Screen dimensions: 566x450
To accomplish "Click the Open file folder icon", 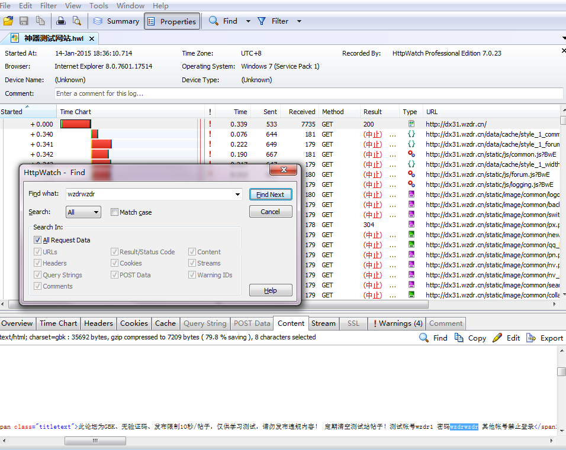I will point(8,21).
